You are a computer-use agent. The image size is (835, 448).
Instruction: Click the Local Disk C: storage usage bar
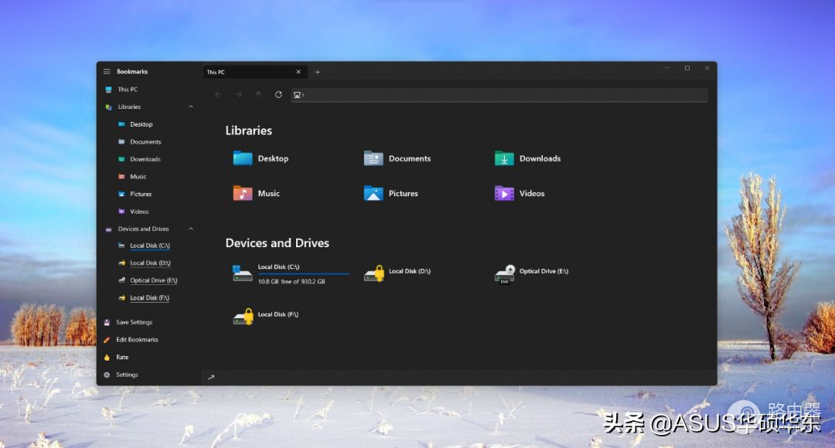click(x=304, y=274)
